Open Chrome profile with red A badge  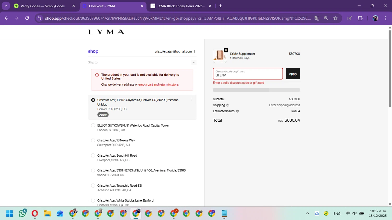coord(174,213)
